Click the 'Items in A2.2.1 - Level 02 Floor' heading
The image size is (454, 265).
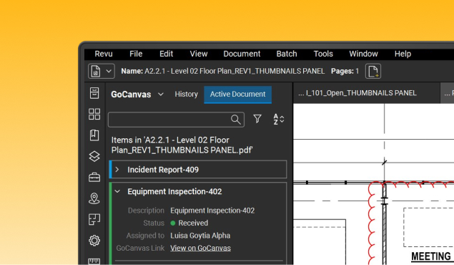182,145
